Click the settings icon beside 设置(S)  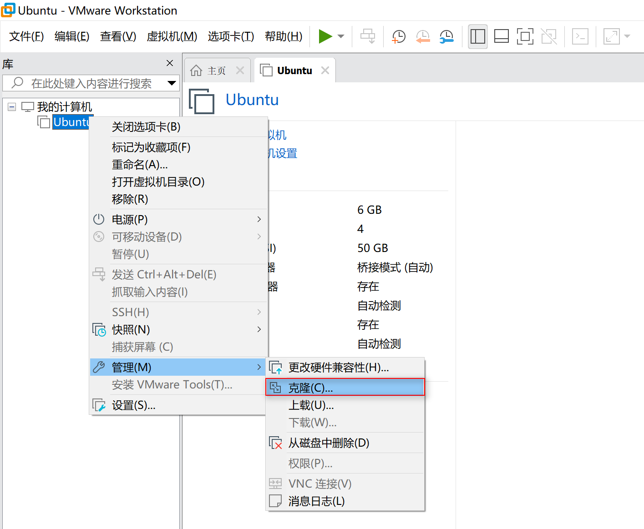tap(99, 405)
